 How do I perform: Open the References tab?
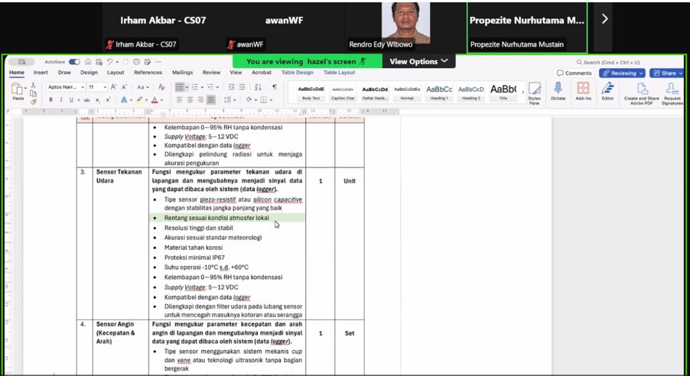148,73
